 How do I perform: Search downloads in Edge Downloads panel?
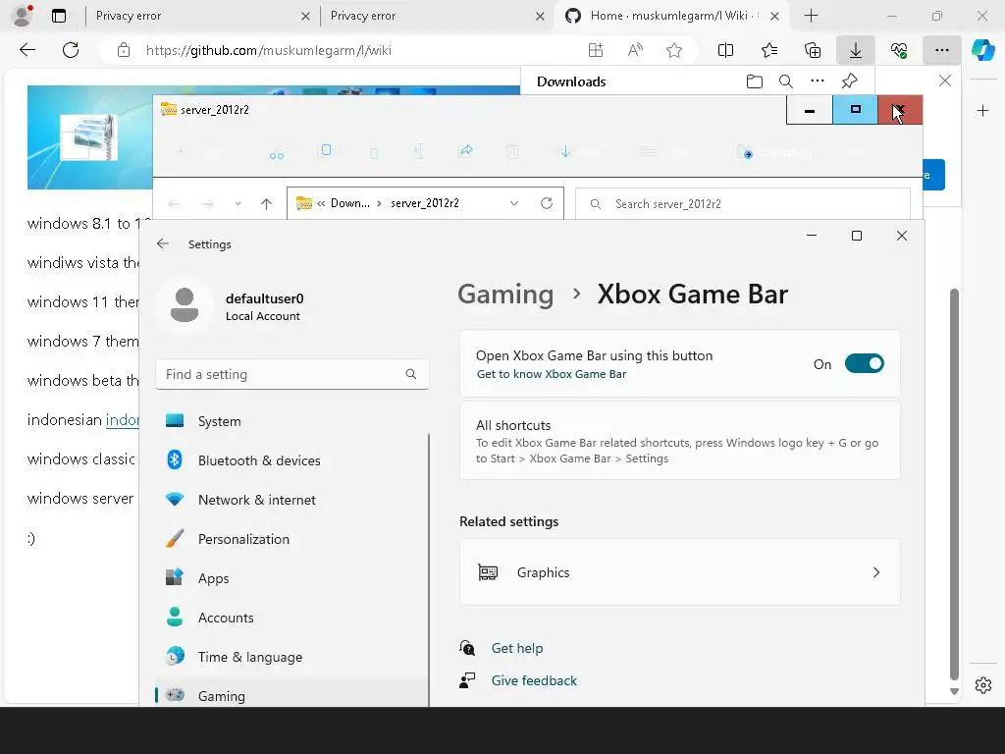point(786,81)
